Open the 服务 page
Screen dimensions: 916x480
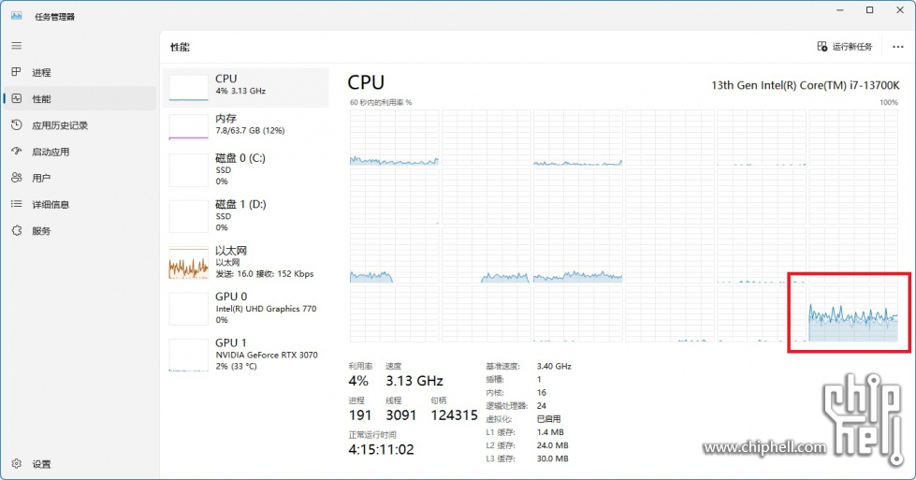80,231
